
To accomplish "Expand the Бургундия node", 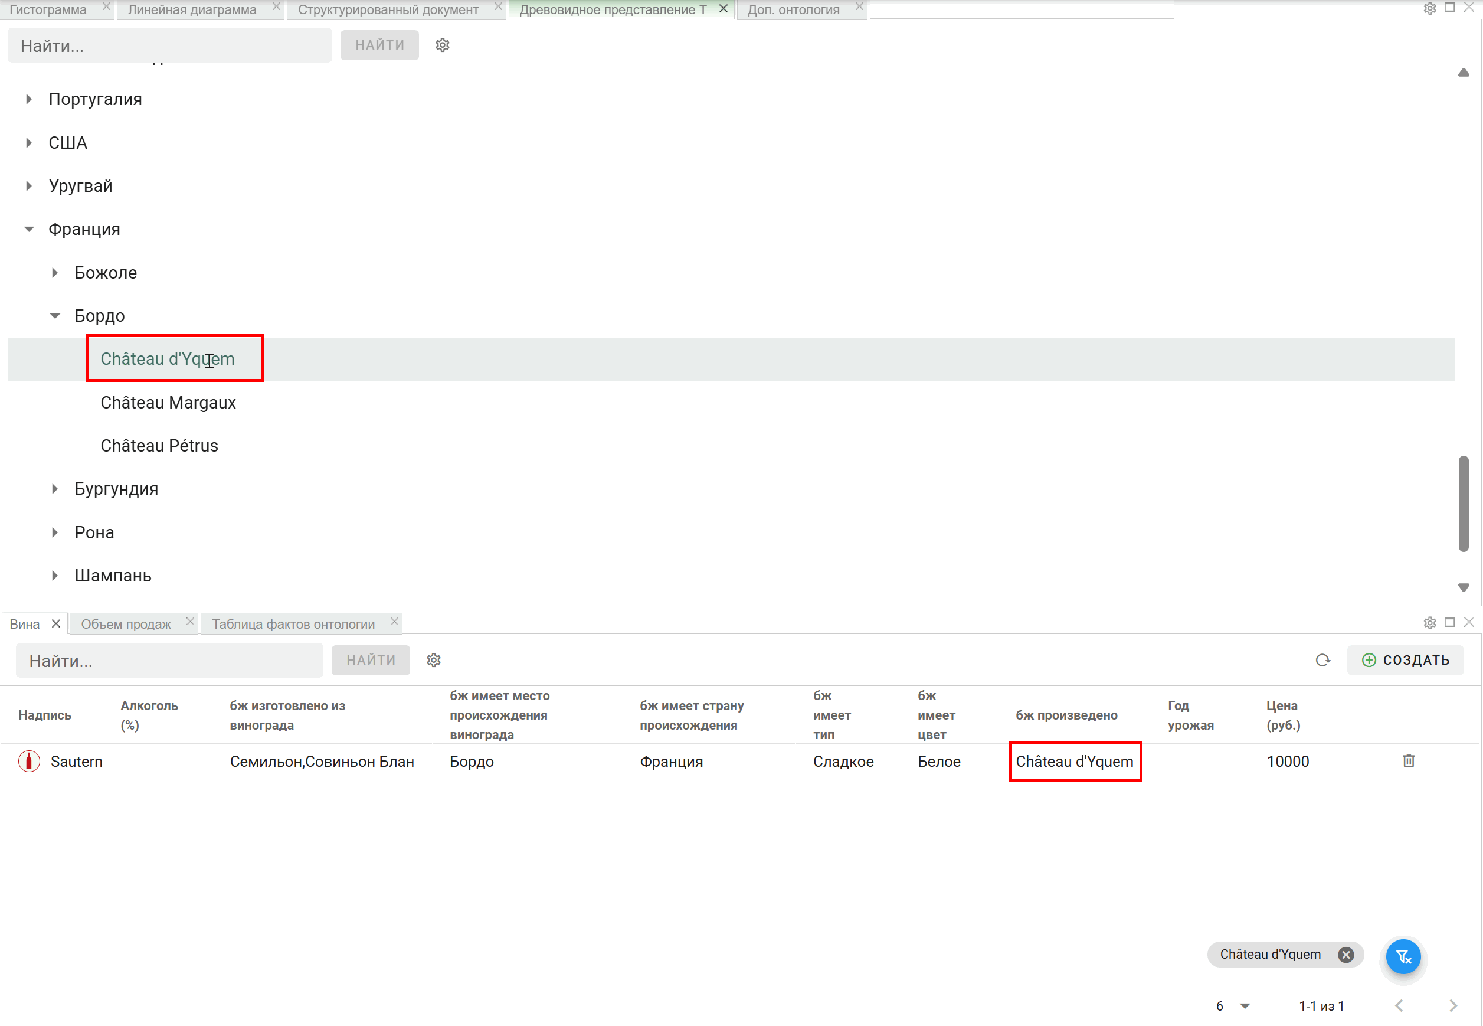I will (55, 489).
